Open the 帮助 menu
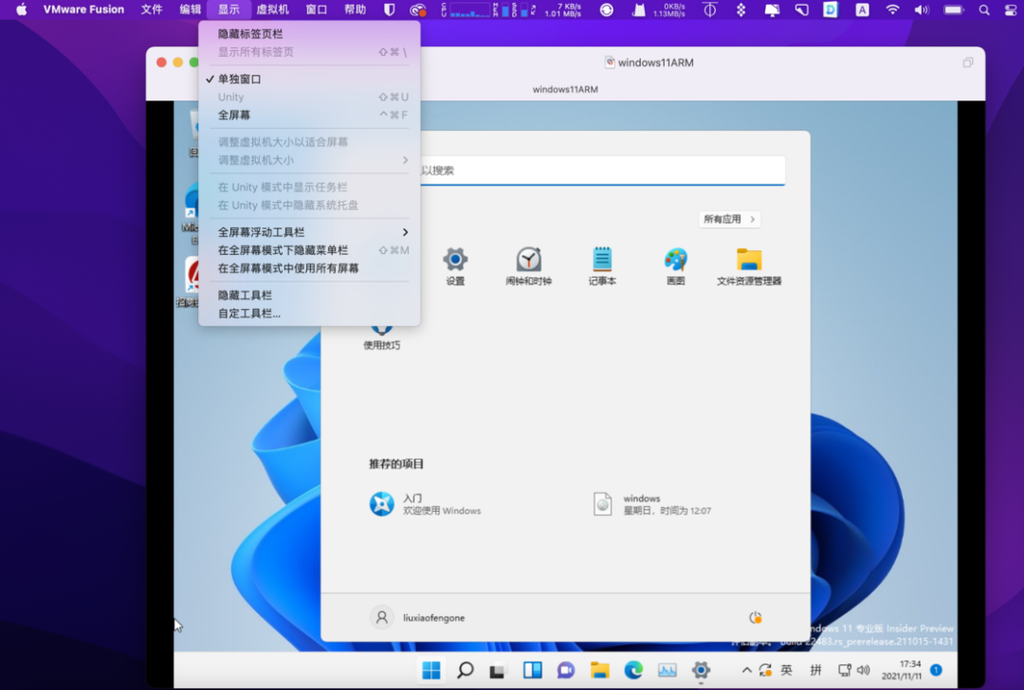This screenshot has width=1024, height=690. (355, 9)
